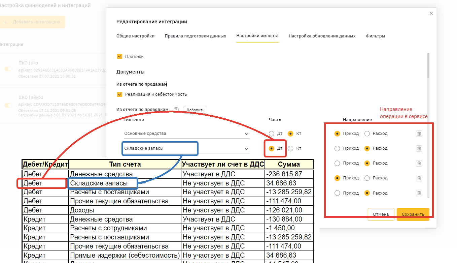The height and width of the screenshot is (263, 457).
Task: Remove the third row using trash icon
Action: coord(419,163)
